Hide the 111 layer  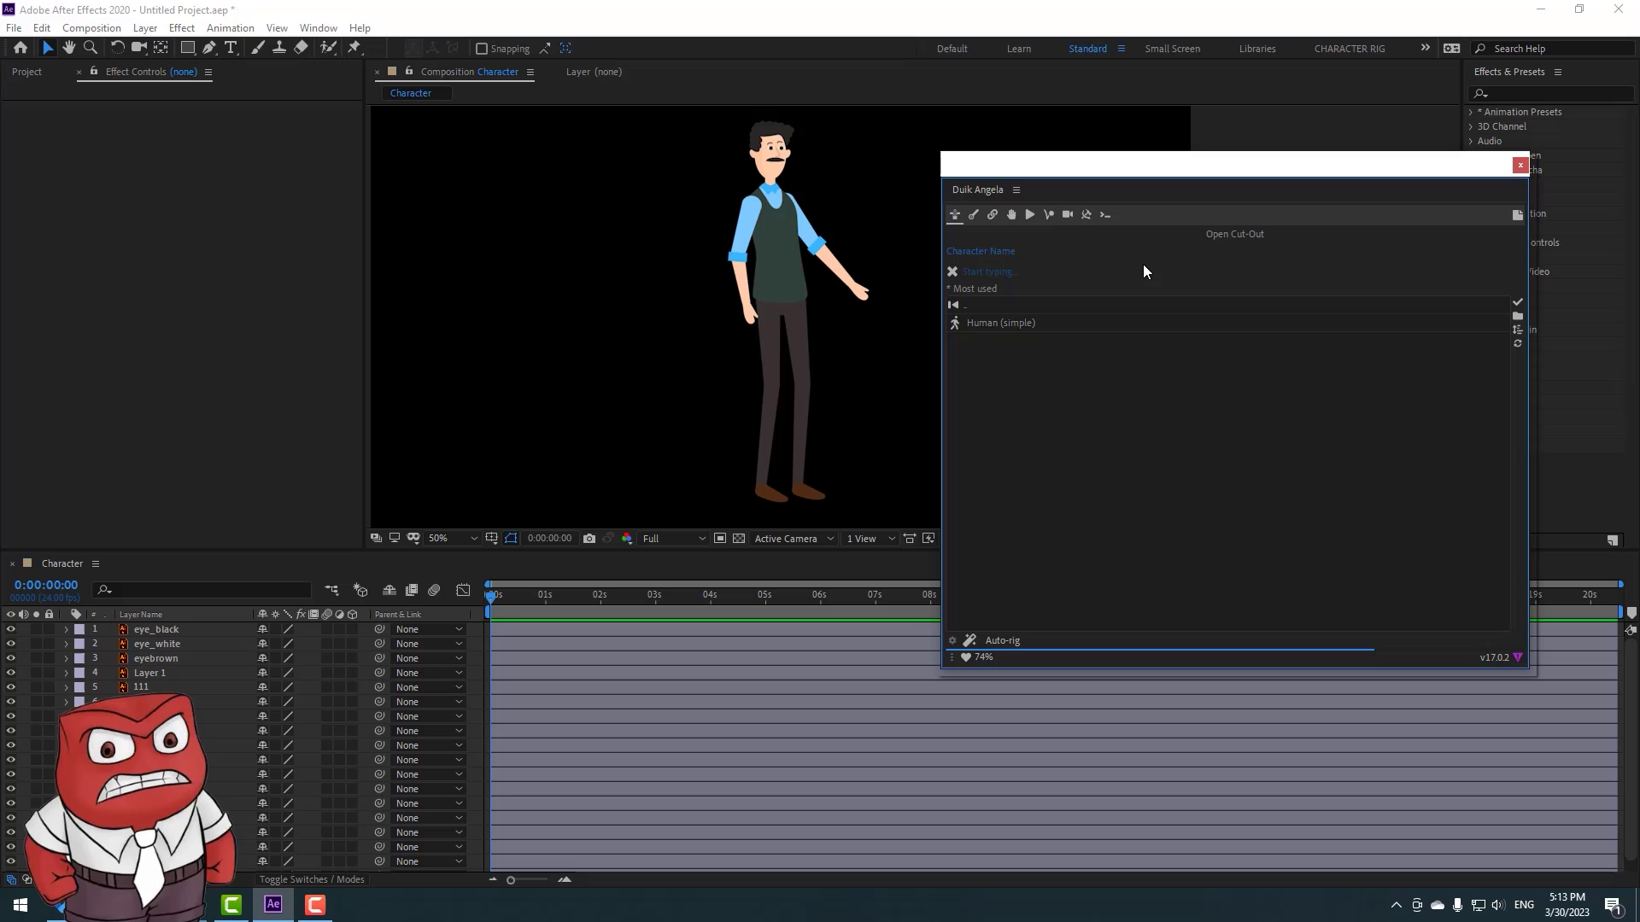pos(11,687)
